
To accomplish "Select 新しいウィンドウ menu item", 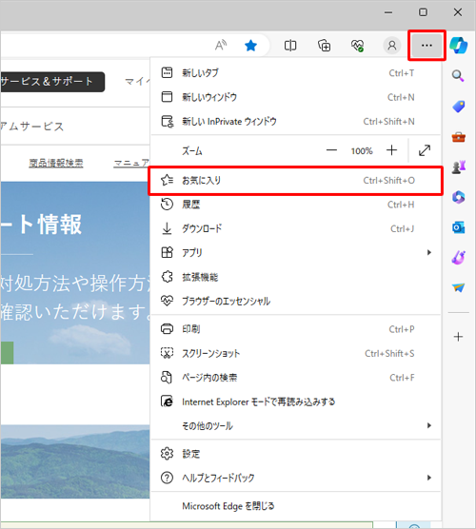I will 296,97.
